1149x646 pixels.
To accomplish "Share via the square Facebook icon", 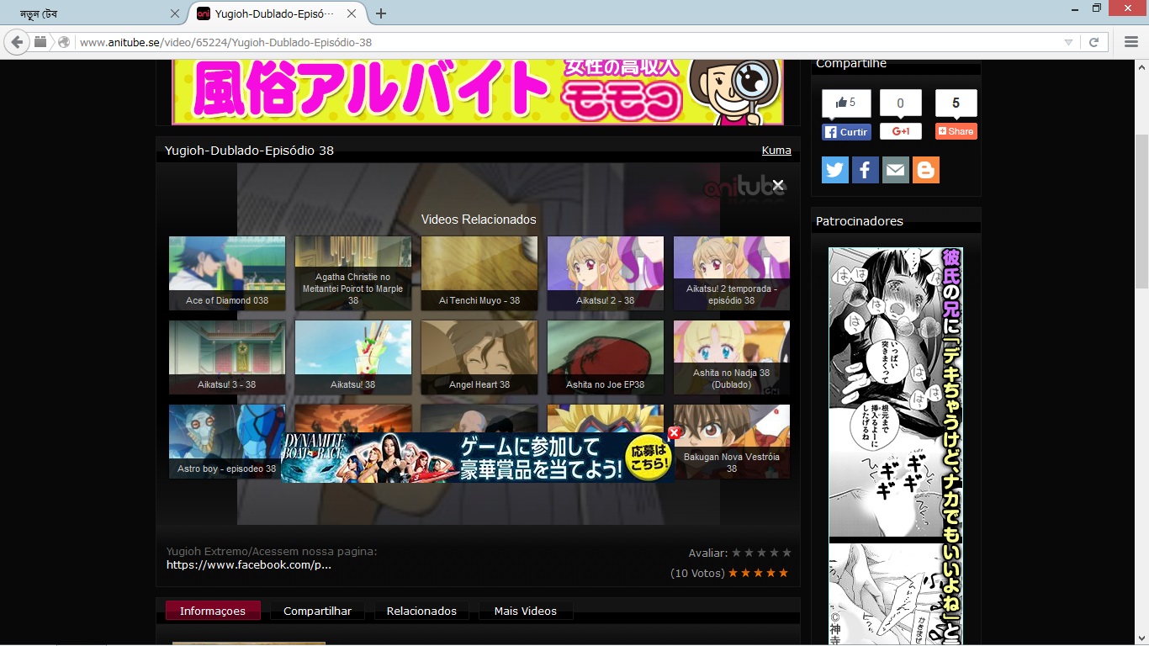I will tap(866, 170).
